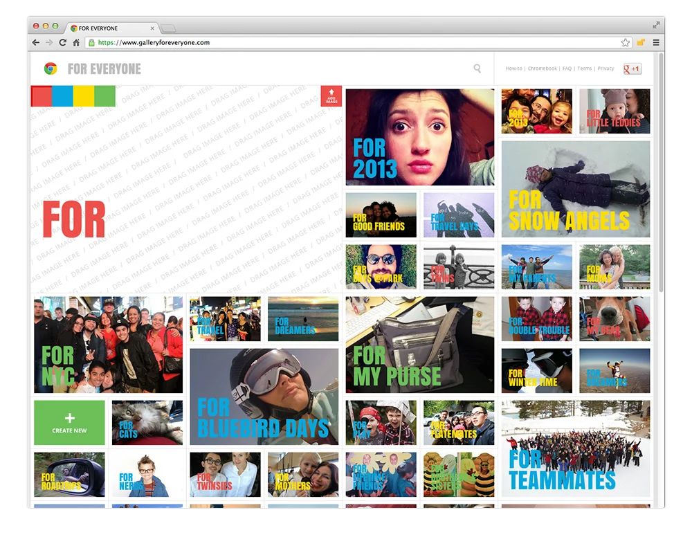The image size is (692, 546).
Task: Pick the green color swatch
Action: tap(105, 95)
